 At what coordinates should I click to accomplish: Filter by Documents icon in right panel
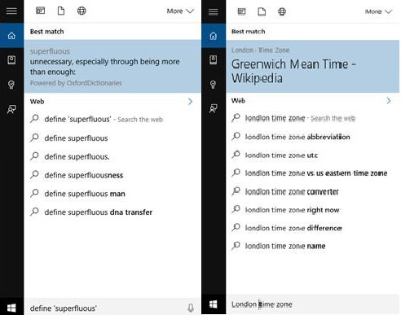coord(262,11)
